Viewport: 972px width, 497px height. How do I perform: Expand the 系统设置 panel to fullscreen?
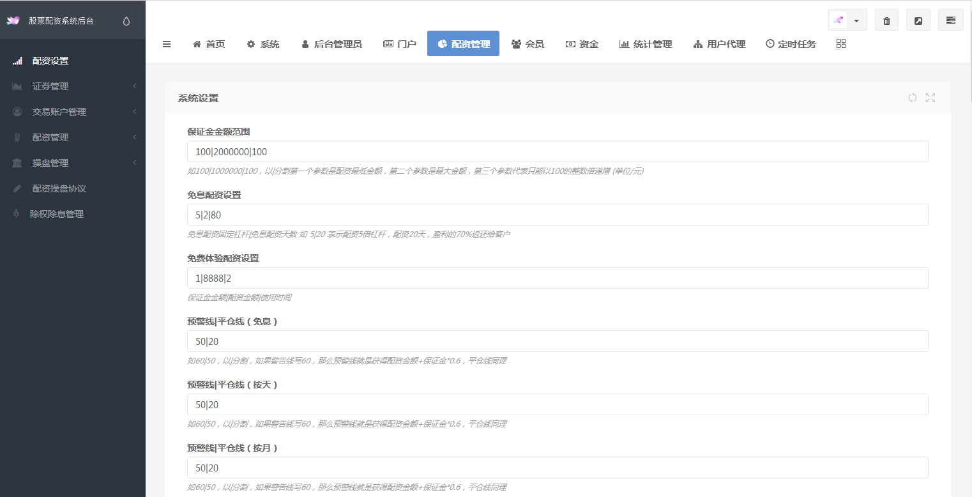930,98
